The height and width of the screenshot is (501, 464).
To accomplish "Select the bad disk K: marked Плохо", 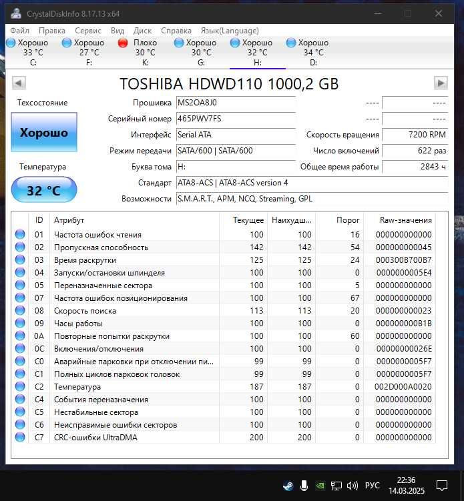I will point(145,53).
